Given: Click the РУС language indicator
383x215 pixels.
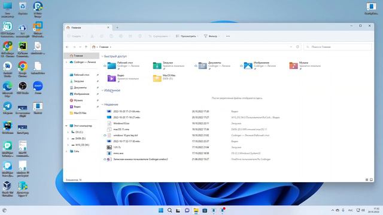Looking at the screenshot, I should (351, 210).
